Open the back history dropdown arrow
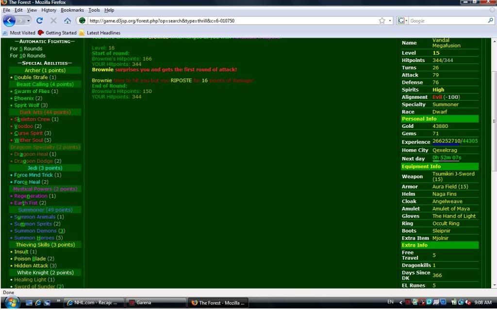Screen dimensions: 497x310 [29, 21]
